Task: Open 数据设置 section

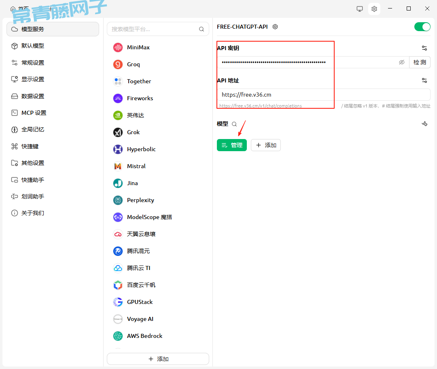Action: [53, 96]
